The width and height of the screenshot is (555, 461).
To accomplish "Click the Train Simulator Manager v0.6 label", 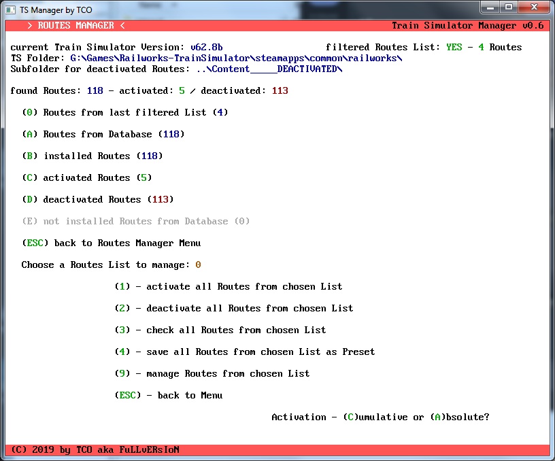I will pos(467,26).
